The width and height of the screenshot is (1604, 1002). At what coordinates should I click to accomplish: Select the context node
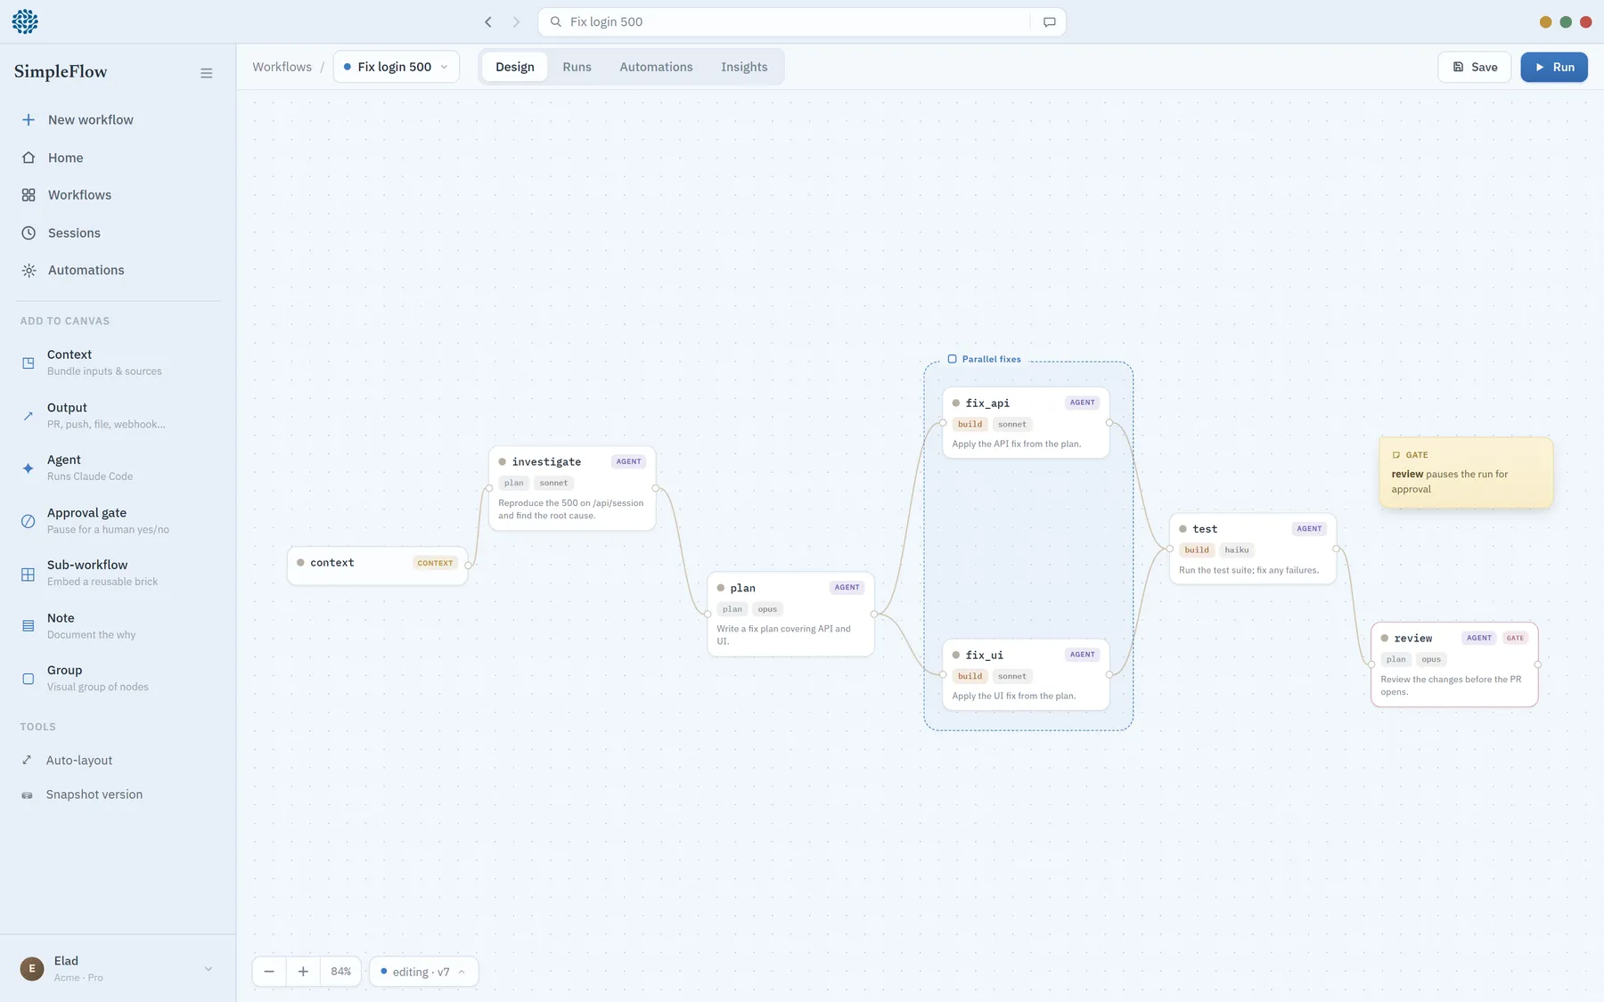[377, 566]
